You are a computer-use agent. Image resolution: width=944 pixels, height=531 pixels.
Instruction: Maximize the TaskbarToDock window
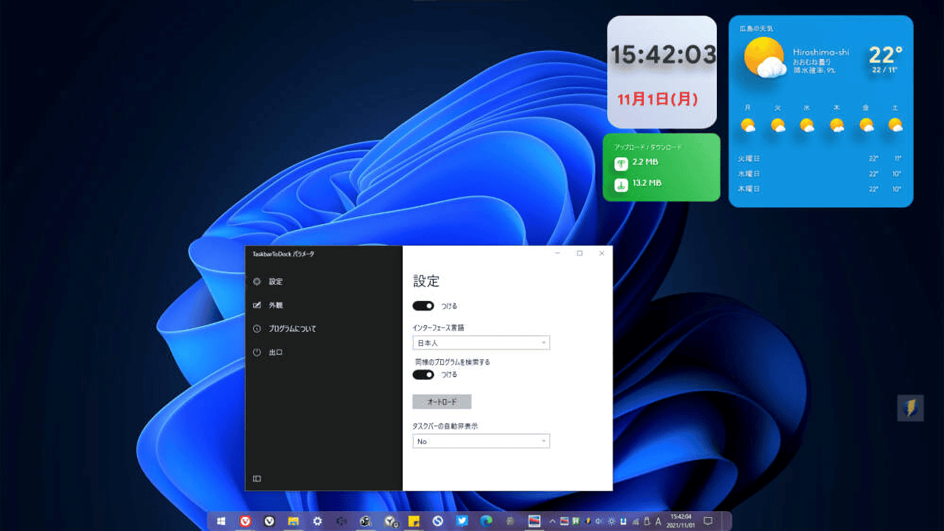pyautogui.click(x=580, y=253)
